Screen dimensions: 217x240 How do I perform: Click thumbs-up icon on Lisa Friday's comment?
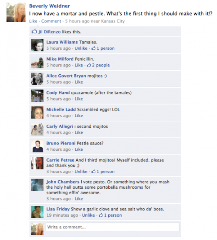pos(101,215)
